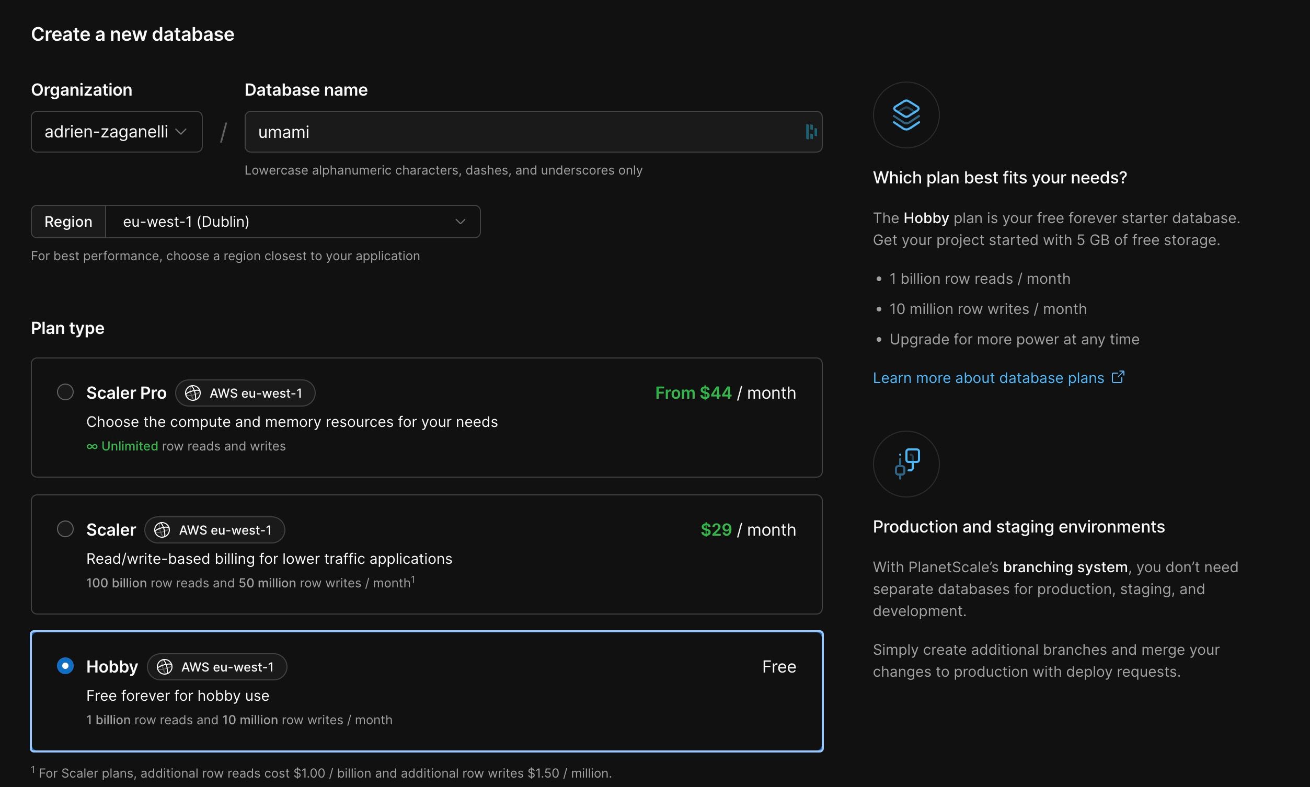Select the Hobby plan radio button
This screenshot has width=1310, height=787.
65,666
